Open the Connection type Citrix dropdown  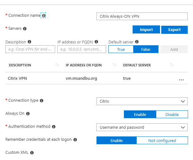[142, 101]
